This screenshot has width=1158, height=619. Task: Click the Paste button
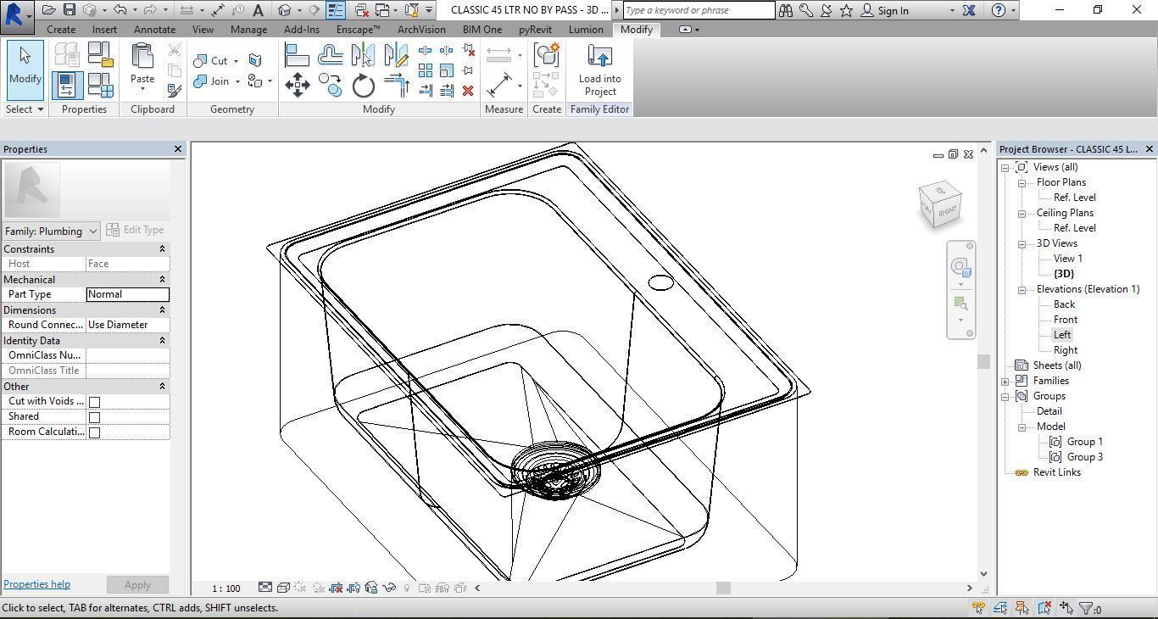tap(142, 67)
